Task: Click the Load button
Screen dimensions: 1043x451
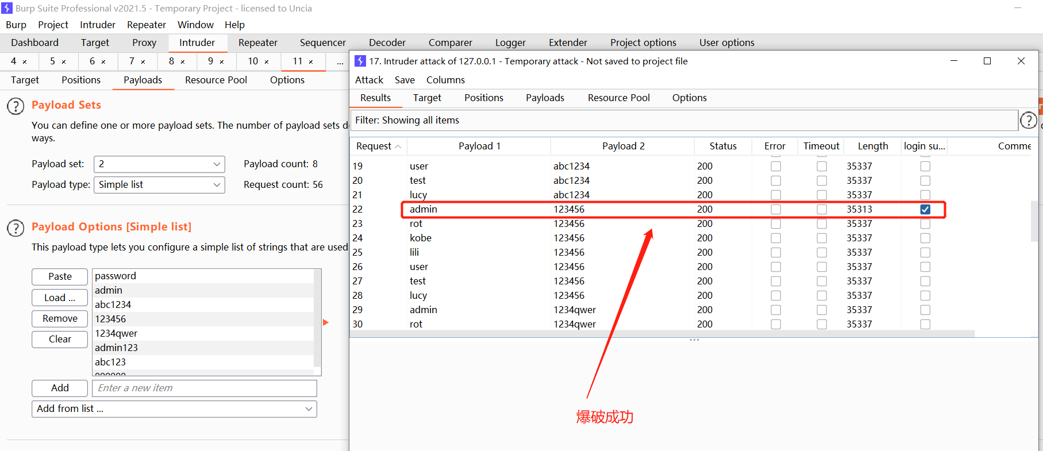Action: [60, 298]
